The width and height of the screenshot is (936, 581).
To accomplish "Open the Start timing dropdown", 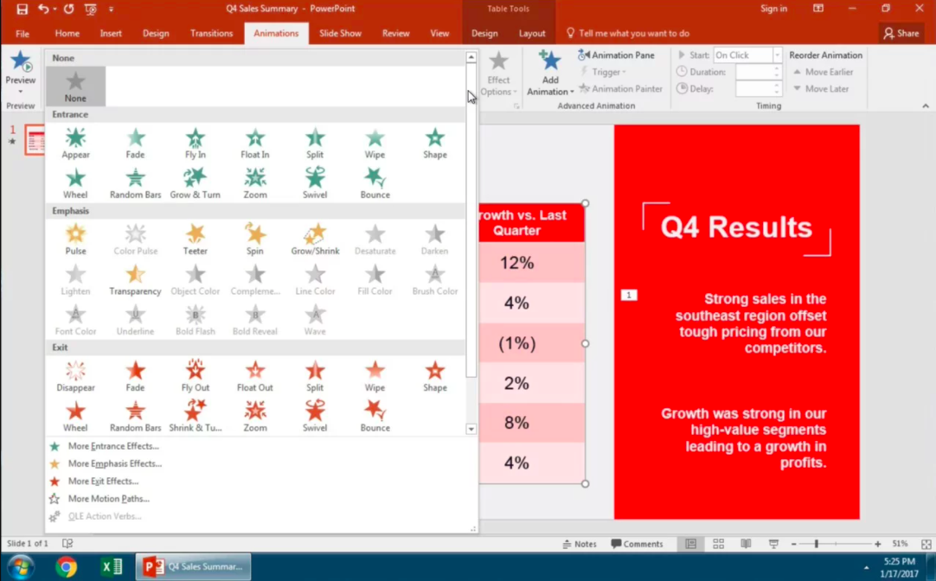I will (x=777, y=55).
